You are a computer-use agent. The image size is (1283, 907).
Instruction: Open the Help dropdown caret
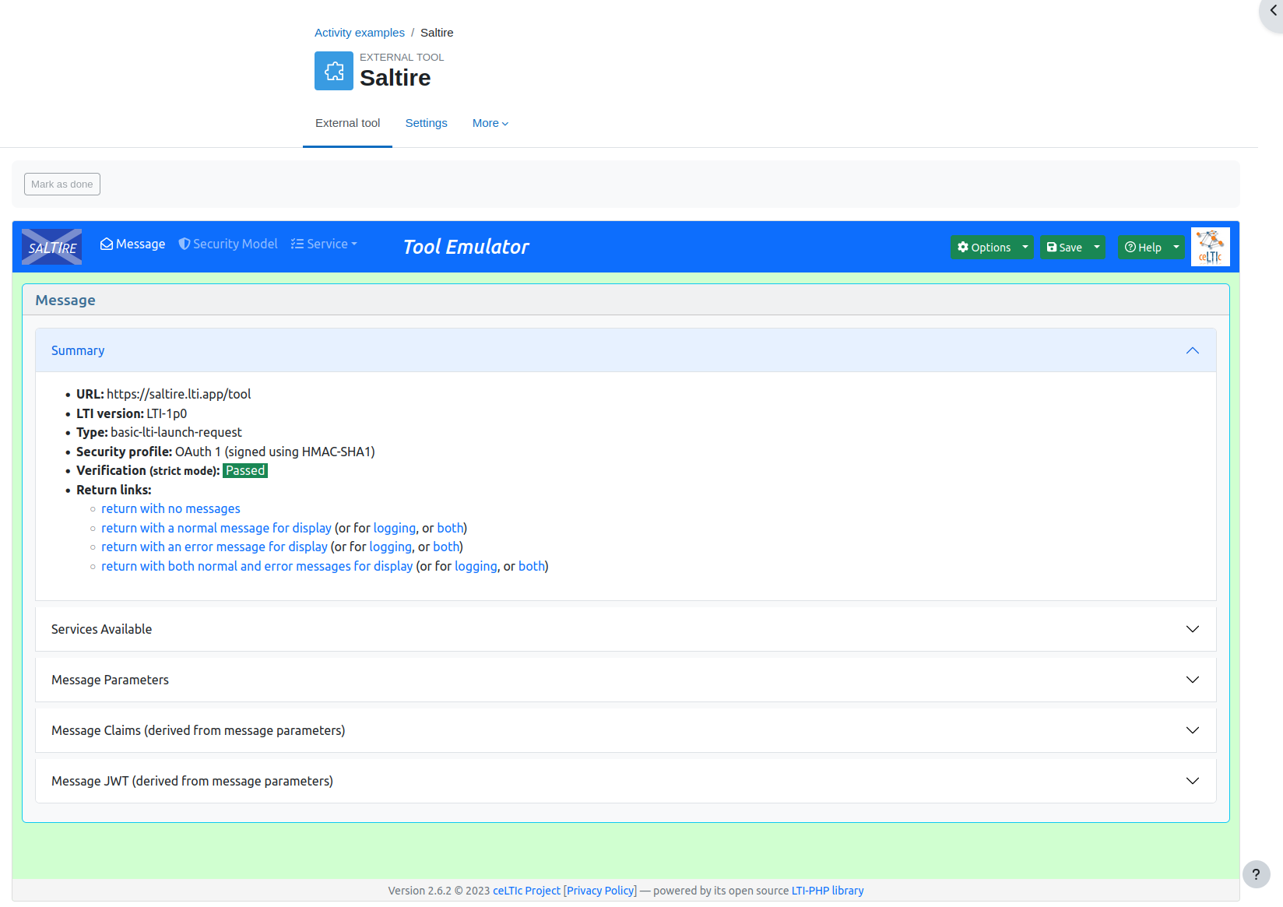[x=1176, y=247]
